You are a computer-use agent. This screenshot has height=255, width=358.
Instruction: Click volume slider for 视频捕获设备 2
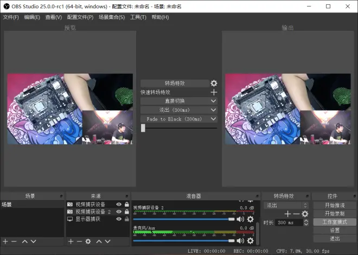[184, 219]
